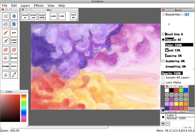The image size is (195, 132).
Task: Adjust the Brush Size: 6 slider
Action: (179, 34)
